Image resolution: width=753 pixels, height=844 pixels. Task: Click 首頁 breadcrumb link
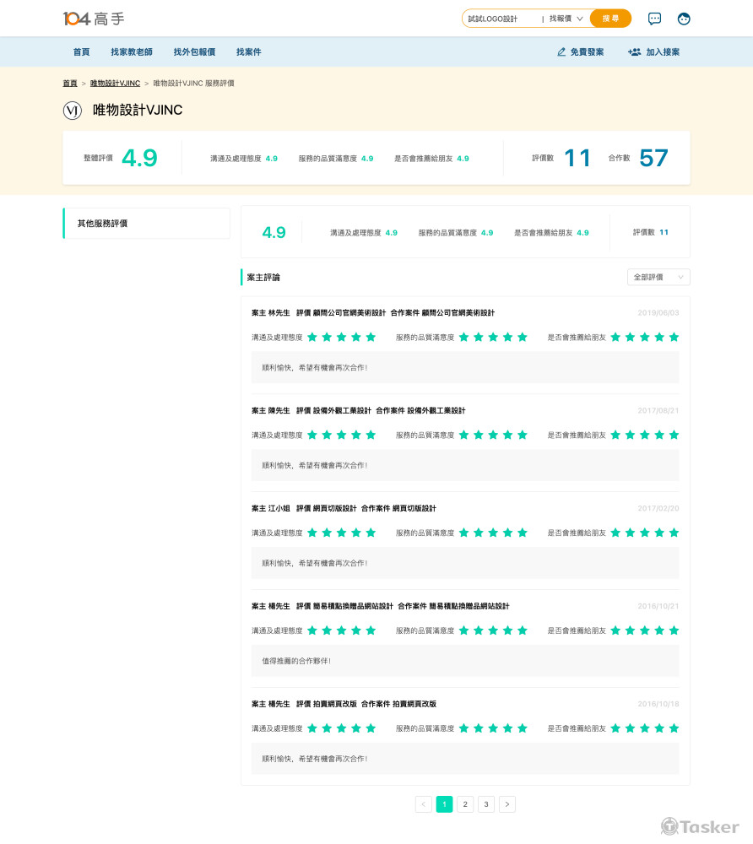tap(69, 84)
